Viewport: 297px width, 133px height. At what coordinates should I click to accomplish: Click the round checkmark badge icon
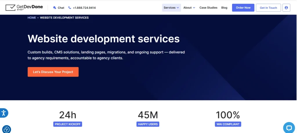click(6, 129)
